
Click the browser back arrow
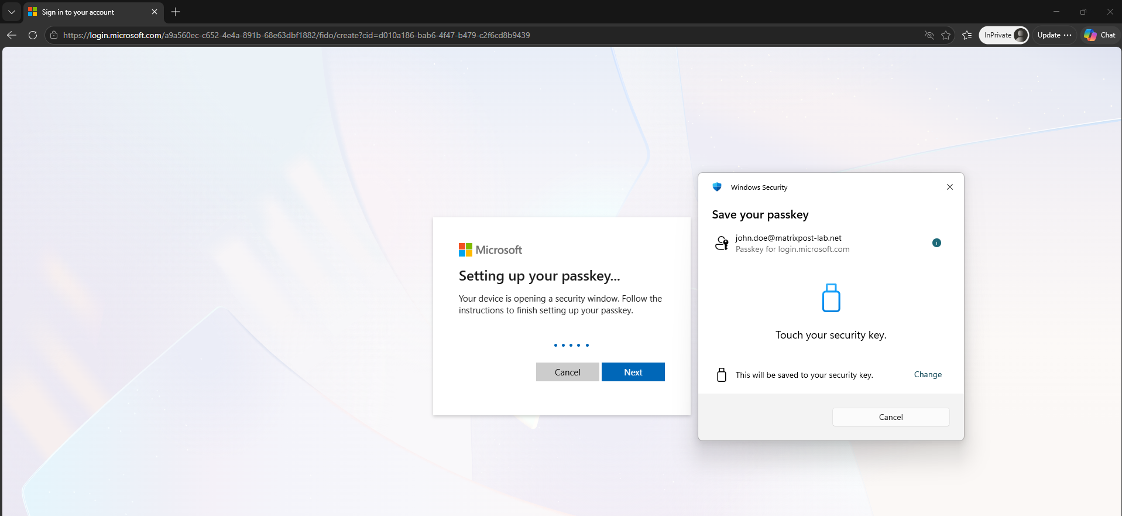(x=12, y=35)
